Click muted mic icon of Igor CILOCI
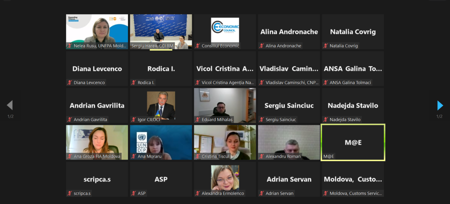This screenshot has height=204, width=450. [x=133, y=120]
